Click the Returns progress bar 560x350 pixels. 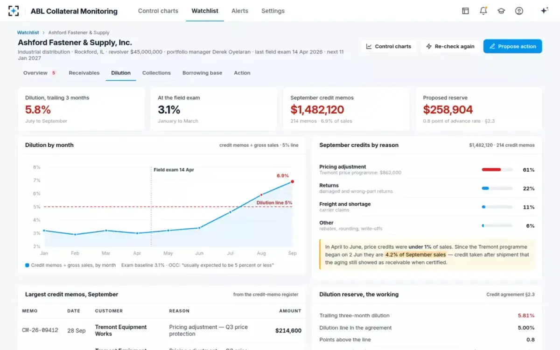[x=497, y=189]
